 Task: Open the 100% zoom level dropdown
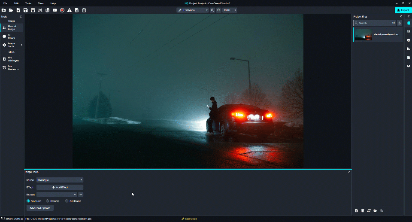[230, 10]
